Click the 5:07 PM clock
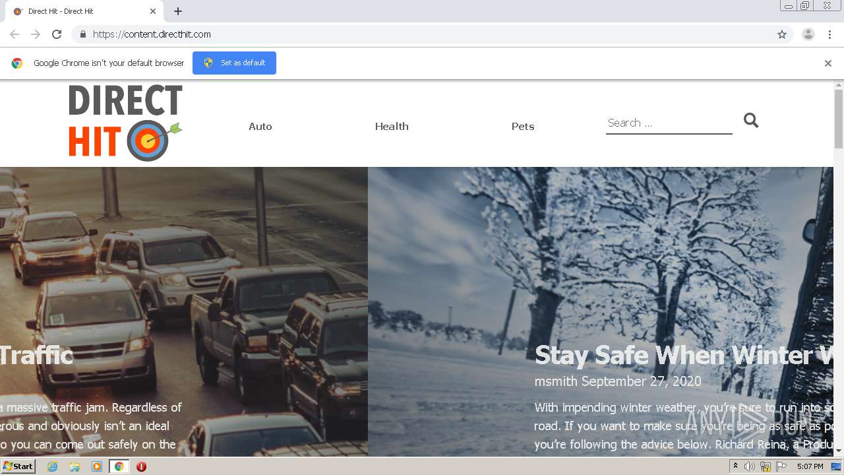This screenshot has width=844, height=475. click(x=810, y=466)
